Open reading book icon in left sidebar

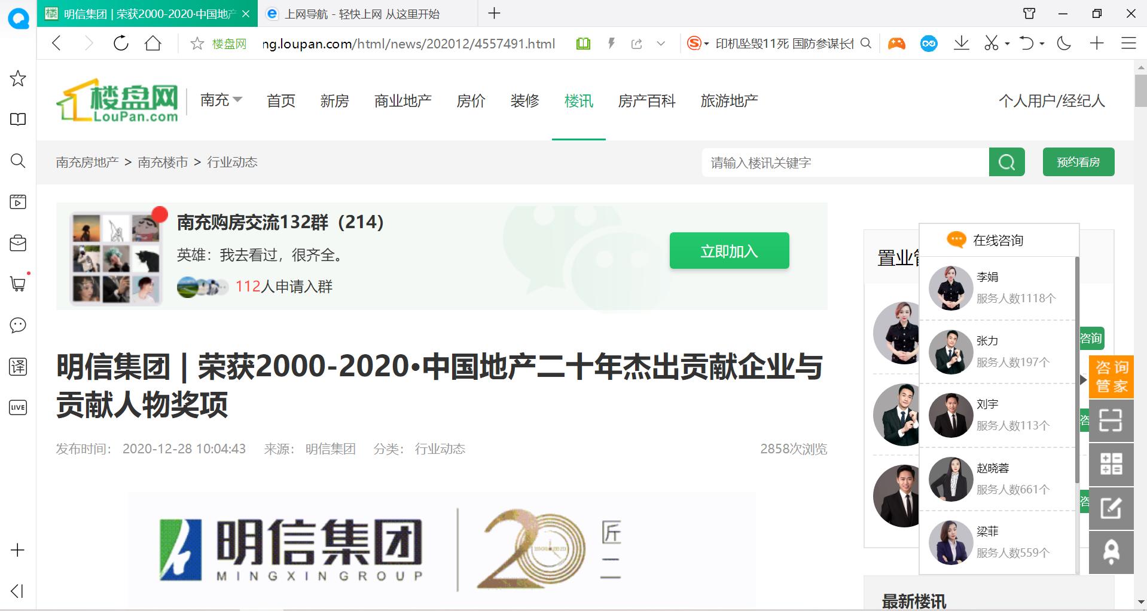tap(18, 119)
